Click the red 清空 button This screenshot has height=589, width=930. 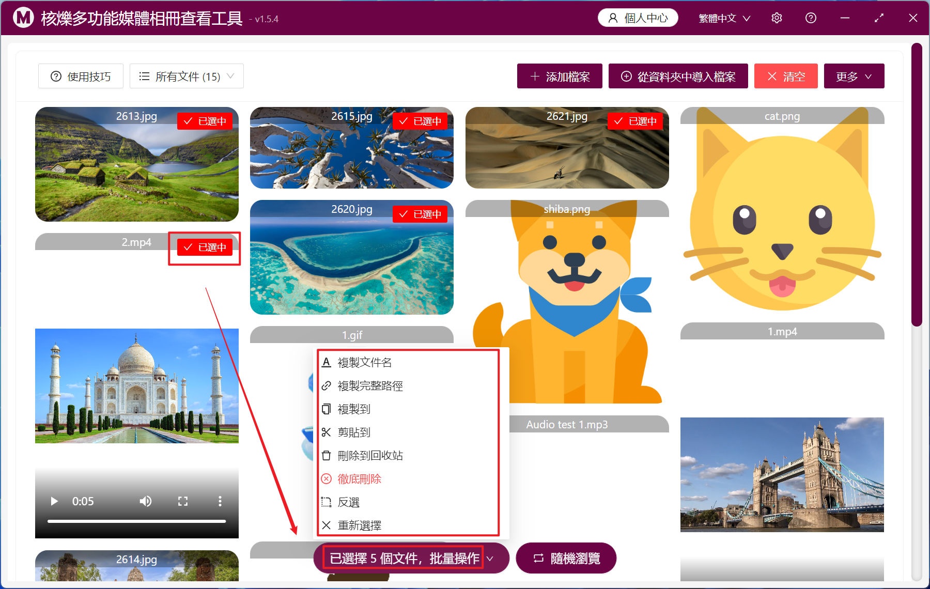[786, 76]
